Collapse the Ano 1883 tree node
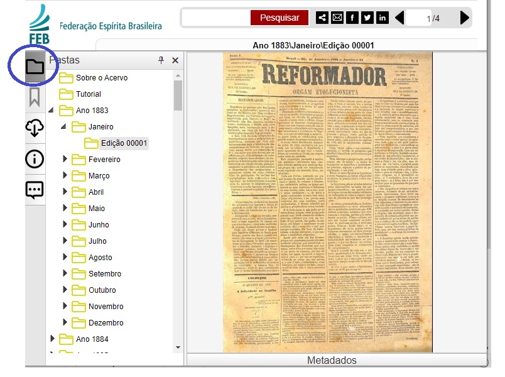505x377 pixels. coord(51,110)
